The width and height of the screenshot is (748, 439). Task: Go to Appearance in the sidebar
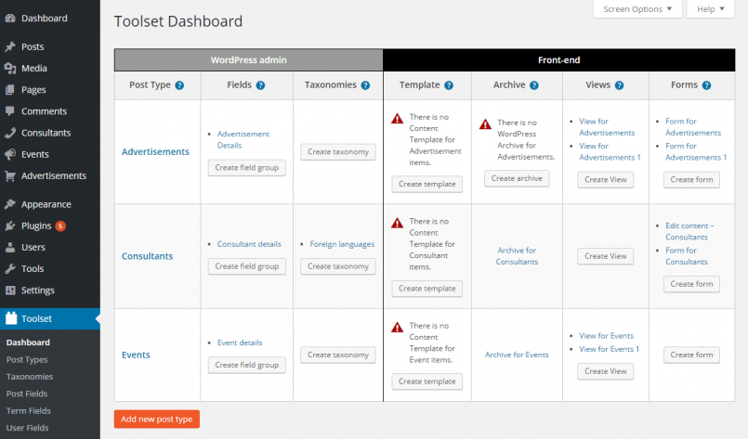(46, 204)
